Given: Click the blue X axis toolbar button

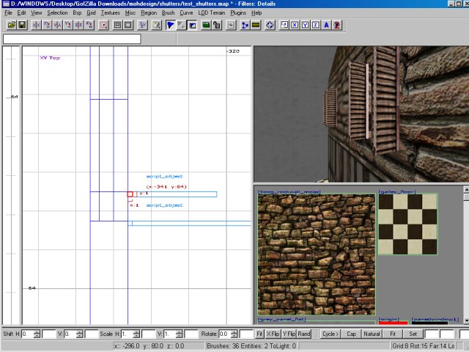Looking at the screenshot, I should coord(294,25).
